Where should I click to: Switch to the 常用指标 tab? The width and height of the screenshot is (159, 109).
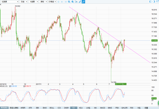coord(4,108)
